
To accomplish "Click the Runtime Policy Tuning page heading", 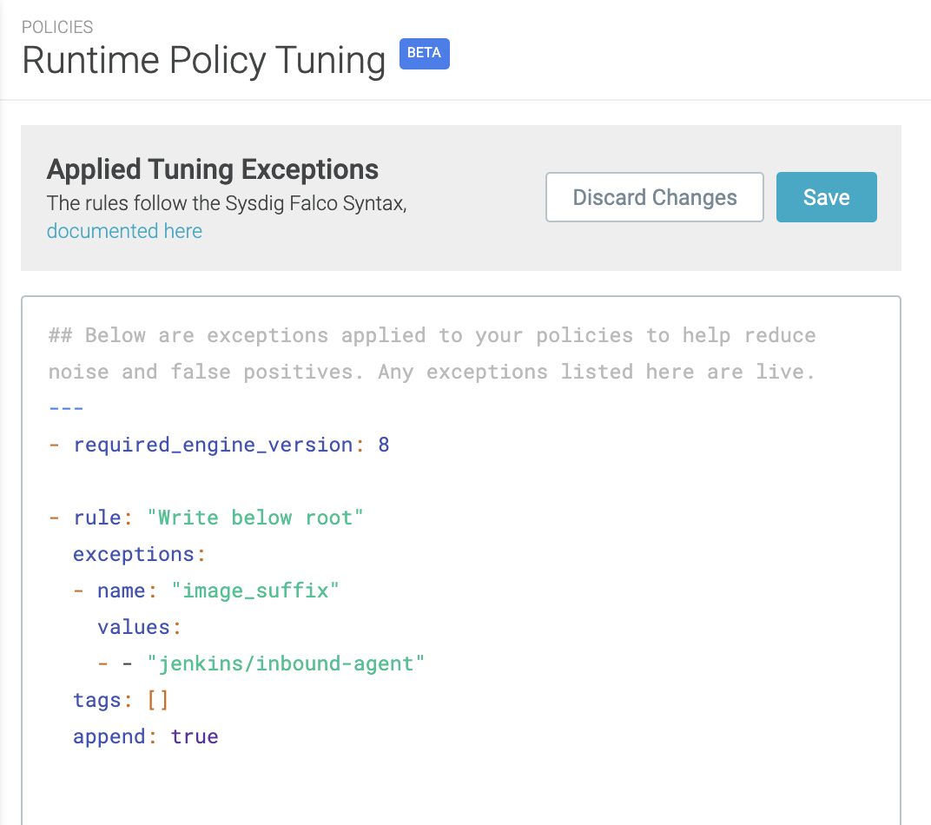I will click(203, 61).
